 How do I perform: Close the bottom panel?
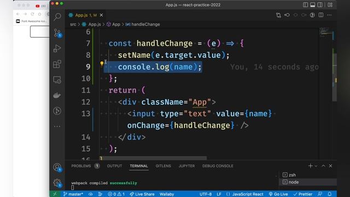click(x=330, y=166)
